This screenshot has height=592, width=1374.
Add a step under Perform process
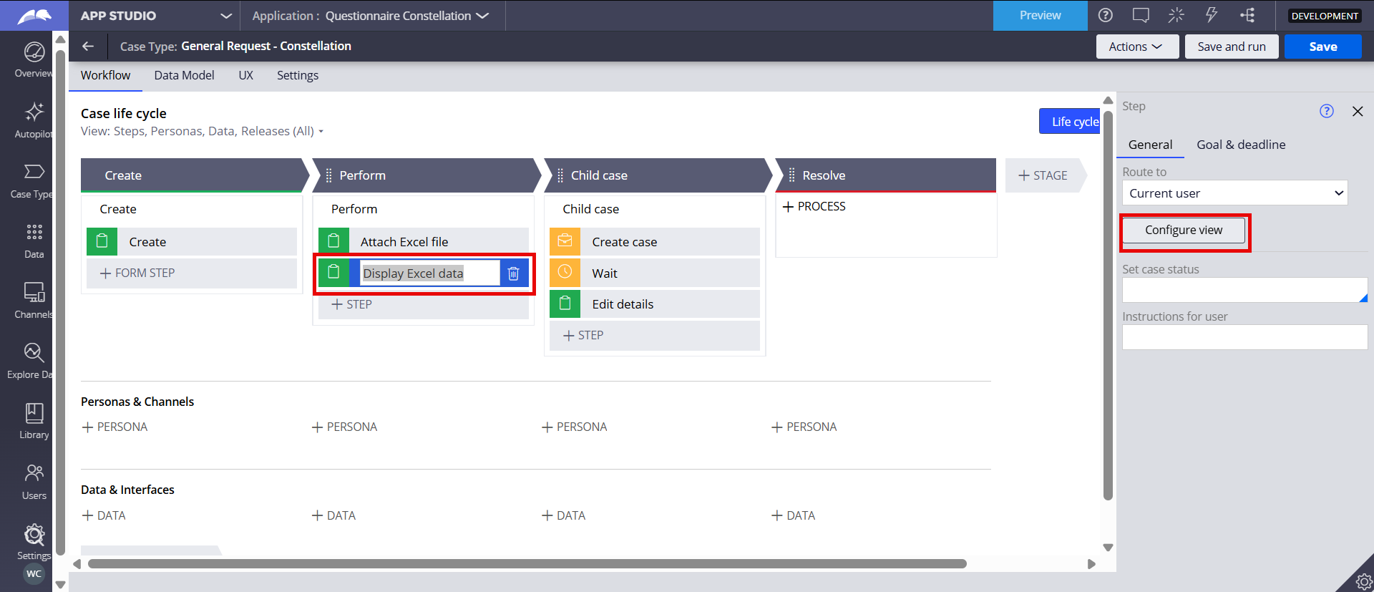pos(423,304)
